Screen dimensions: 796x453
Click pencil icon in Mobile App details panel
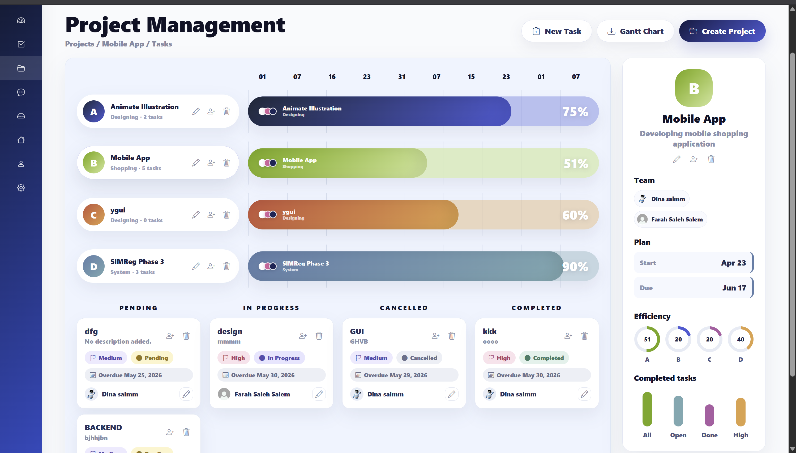[x=677, y=159]
